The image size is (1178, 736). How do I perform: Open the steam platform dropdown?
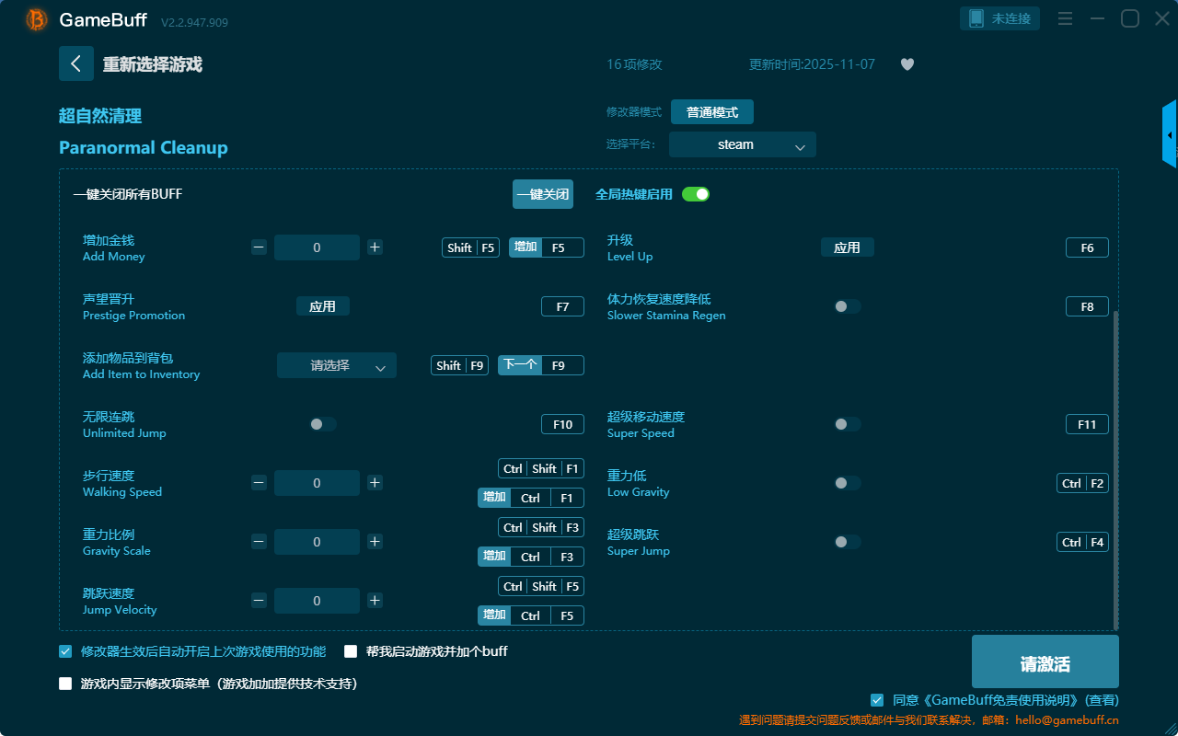742,144
